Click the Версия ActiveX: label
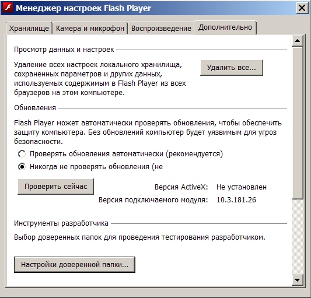 181,187
